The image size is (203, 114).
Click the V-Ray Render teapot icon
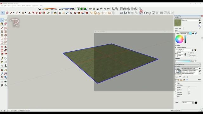point(145,13)
